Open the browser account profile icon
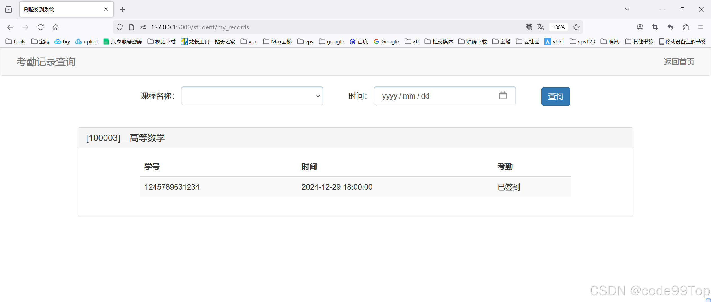711x302 pixels. point(640,27)
